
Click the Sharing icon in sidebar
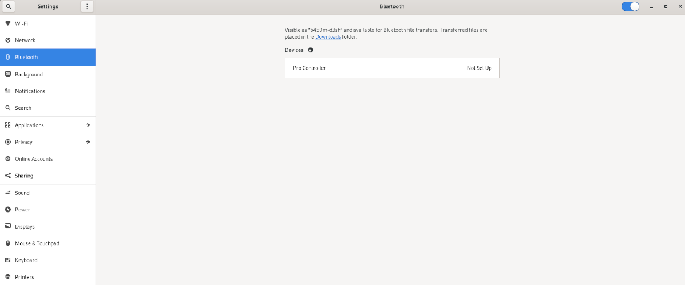click(8, 176)
